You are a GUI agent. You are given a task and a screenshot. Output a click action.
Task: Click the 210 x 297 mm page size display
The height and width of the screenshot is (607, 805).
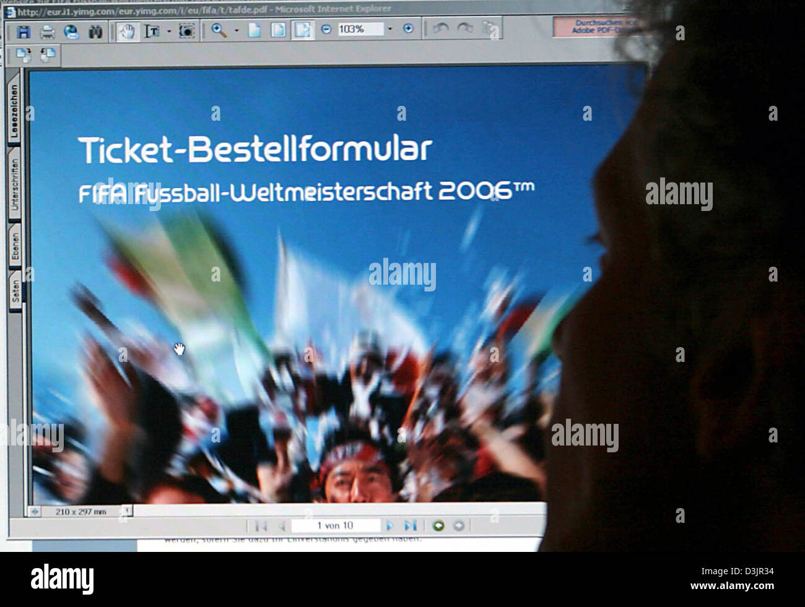pos(80,512)
